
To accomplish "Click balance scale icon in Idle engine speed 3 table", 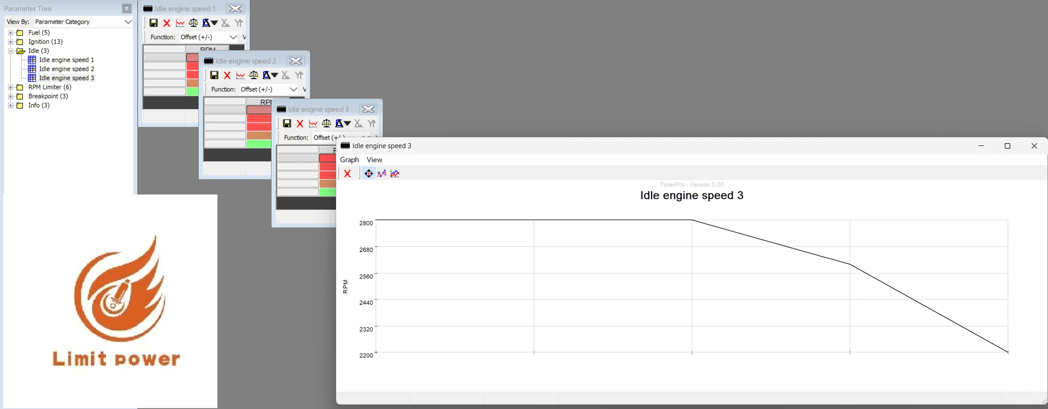I will 326,123.
